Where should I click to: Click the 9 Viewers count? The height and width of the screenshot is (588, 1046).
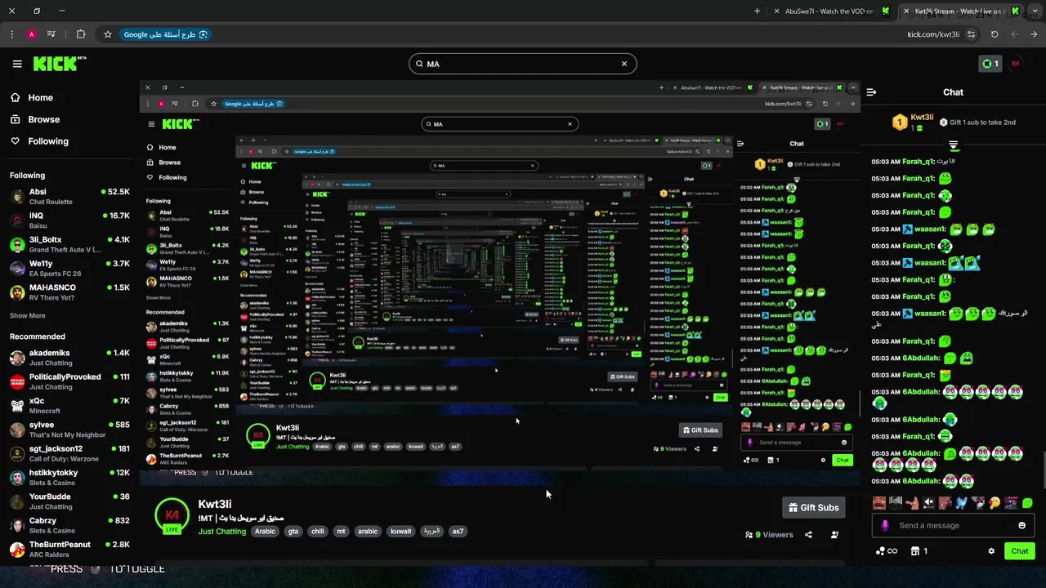769,535
